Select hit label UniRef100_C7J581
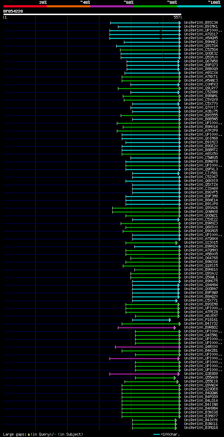 click(201, 173)
